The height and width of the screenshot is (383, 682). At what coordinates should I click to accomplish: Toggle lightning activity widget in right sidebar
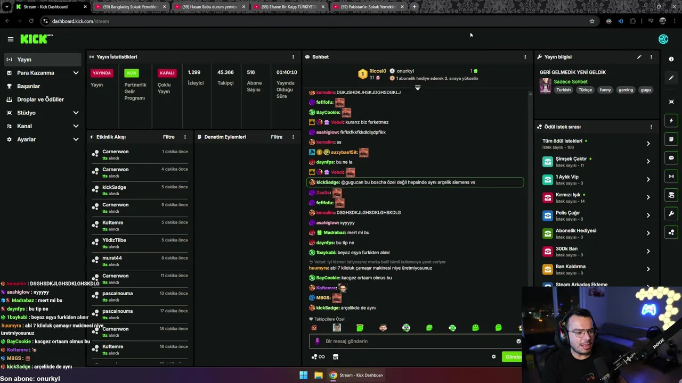pyautogui.click(x=671, y=121)
